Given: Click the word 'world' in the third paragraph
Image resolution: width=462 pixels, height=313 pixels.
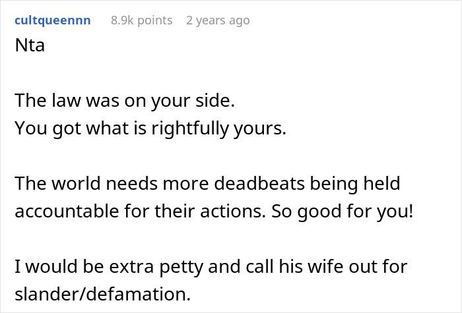Looking at the screenshot, I should 77,183.
